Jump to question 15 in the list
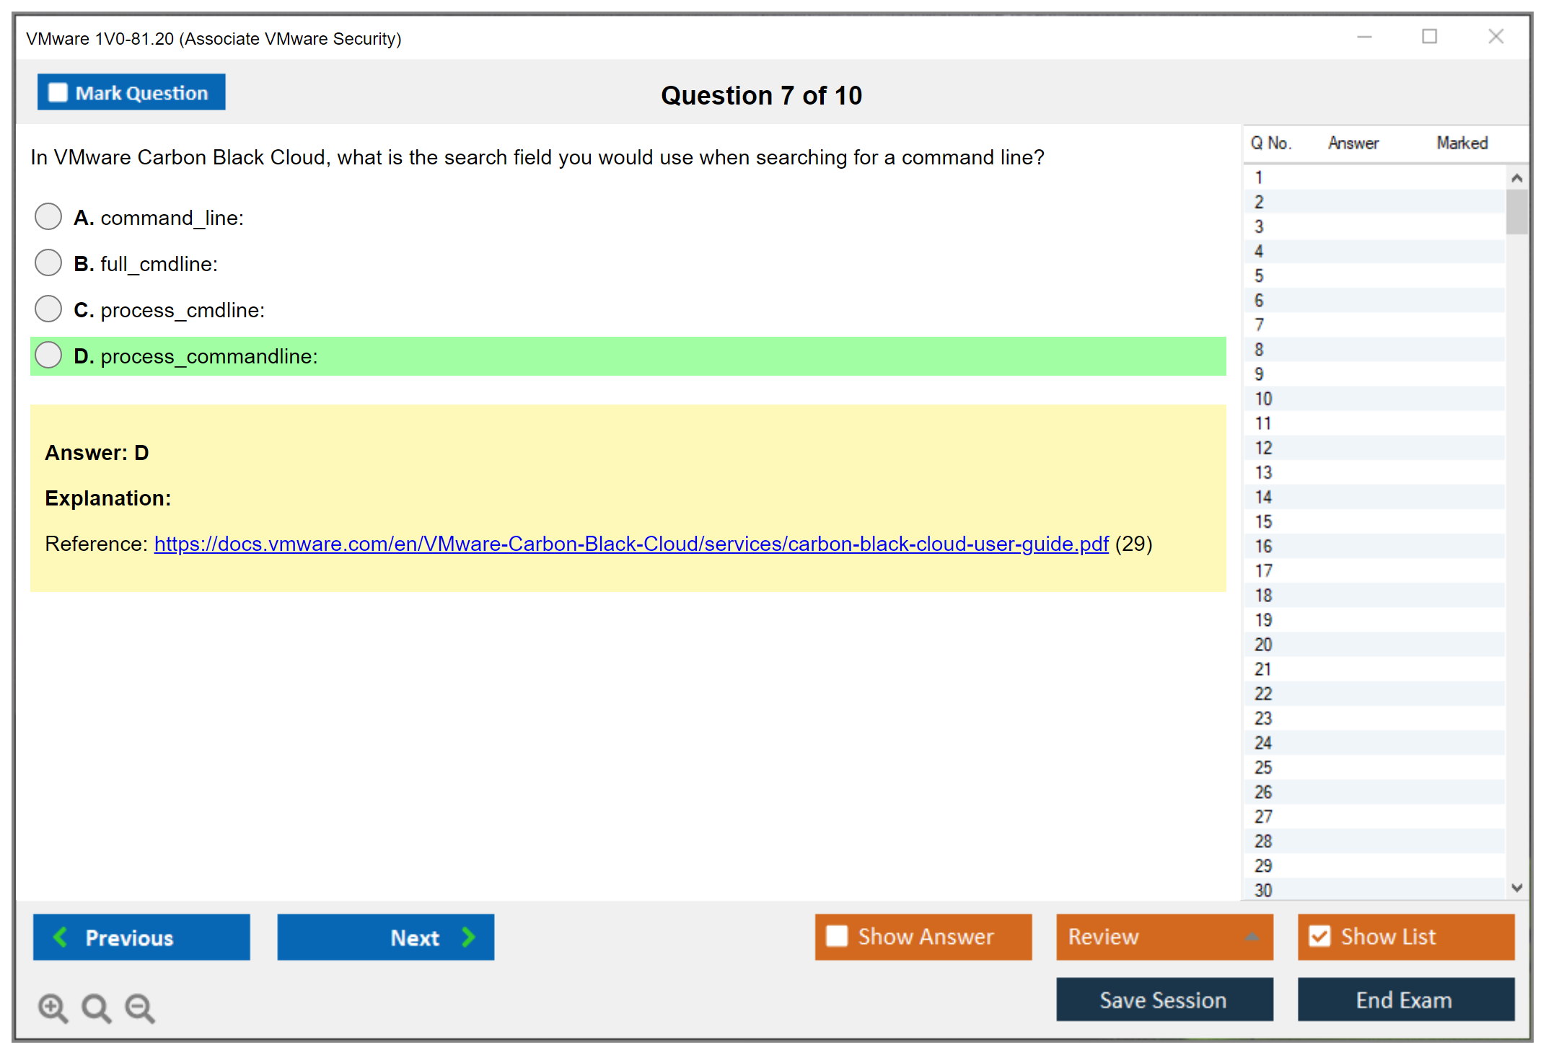The width and height of the screenshot is (1551, 1060). pyautogui.click(x=1263, y=521)
